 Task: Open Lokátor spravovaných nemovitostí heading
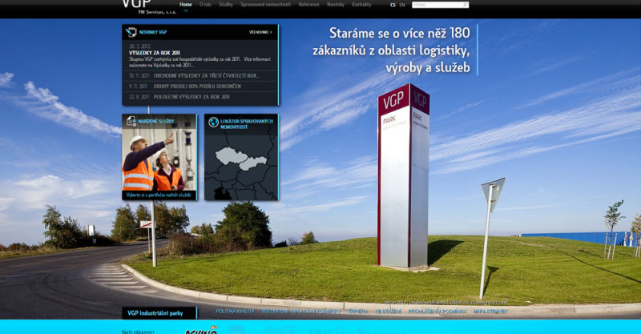[247, 124]
